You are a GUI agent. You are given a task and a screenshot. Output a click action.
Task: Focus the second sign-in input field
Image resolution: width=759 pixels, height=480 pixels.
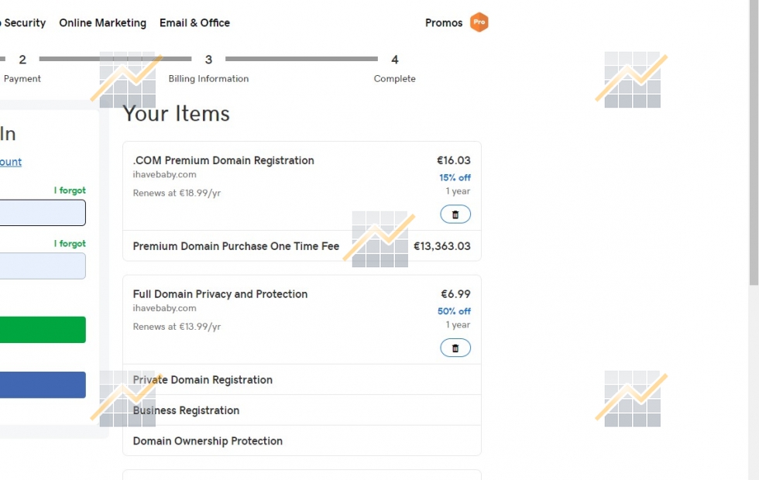click(43, 266)
